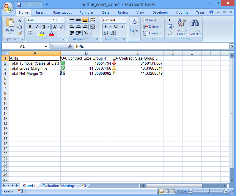Screen dimensions: 236x196
Task: Click zoom out minus button
Action: pyautogui.click(x=191, y=191)
